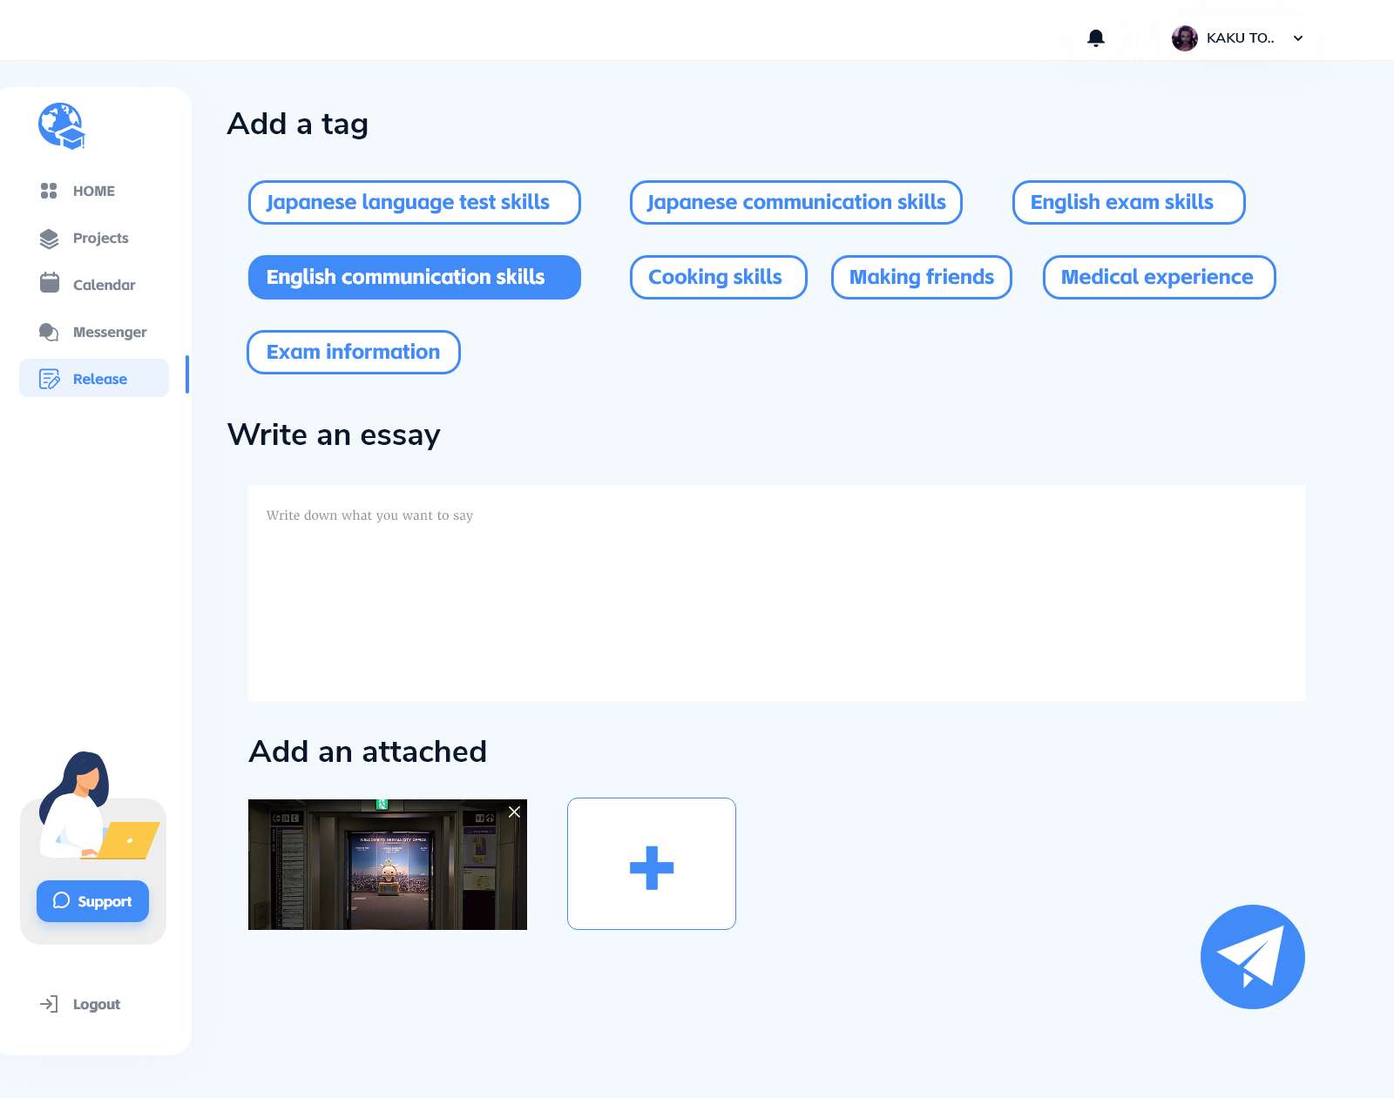The image size is (1394, 1098).
Task: Click the Support button
Action: coord(92,901)
